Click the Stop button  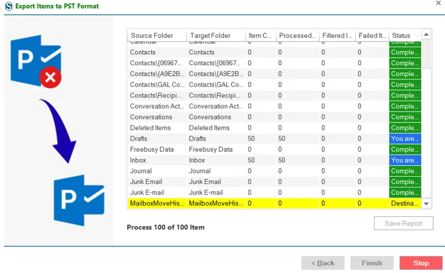[421, 263]
